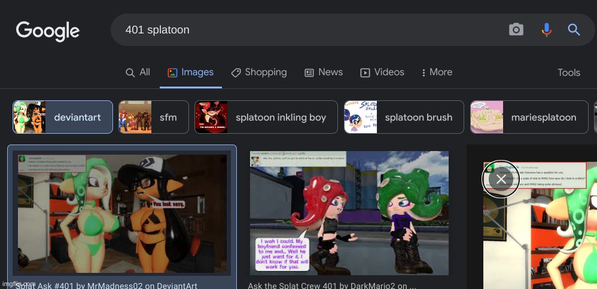Go to the News tab

(x=324, y=72)
